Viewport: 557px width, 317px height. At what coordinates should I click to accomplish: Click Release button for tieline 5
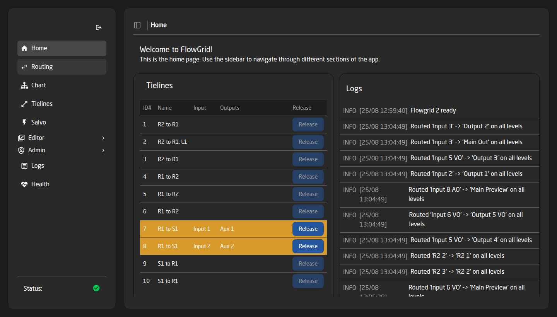point(308,194)
